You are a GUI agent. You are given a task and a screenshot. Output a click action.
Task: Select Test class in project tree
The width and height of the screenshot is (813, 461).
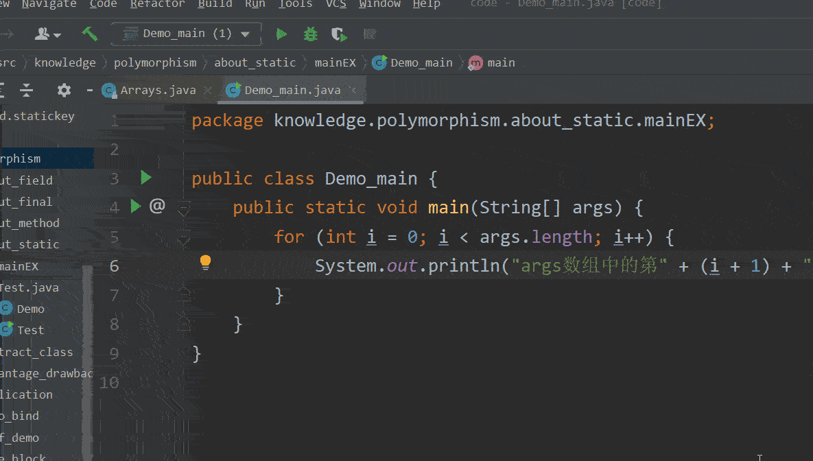coord(22,331)
